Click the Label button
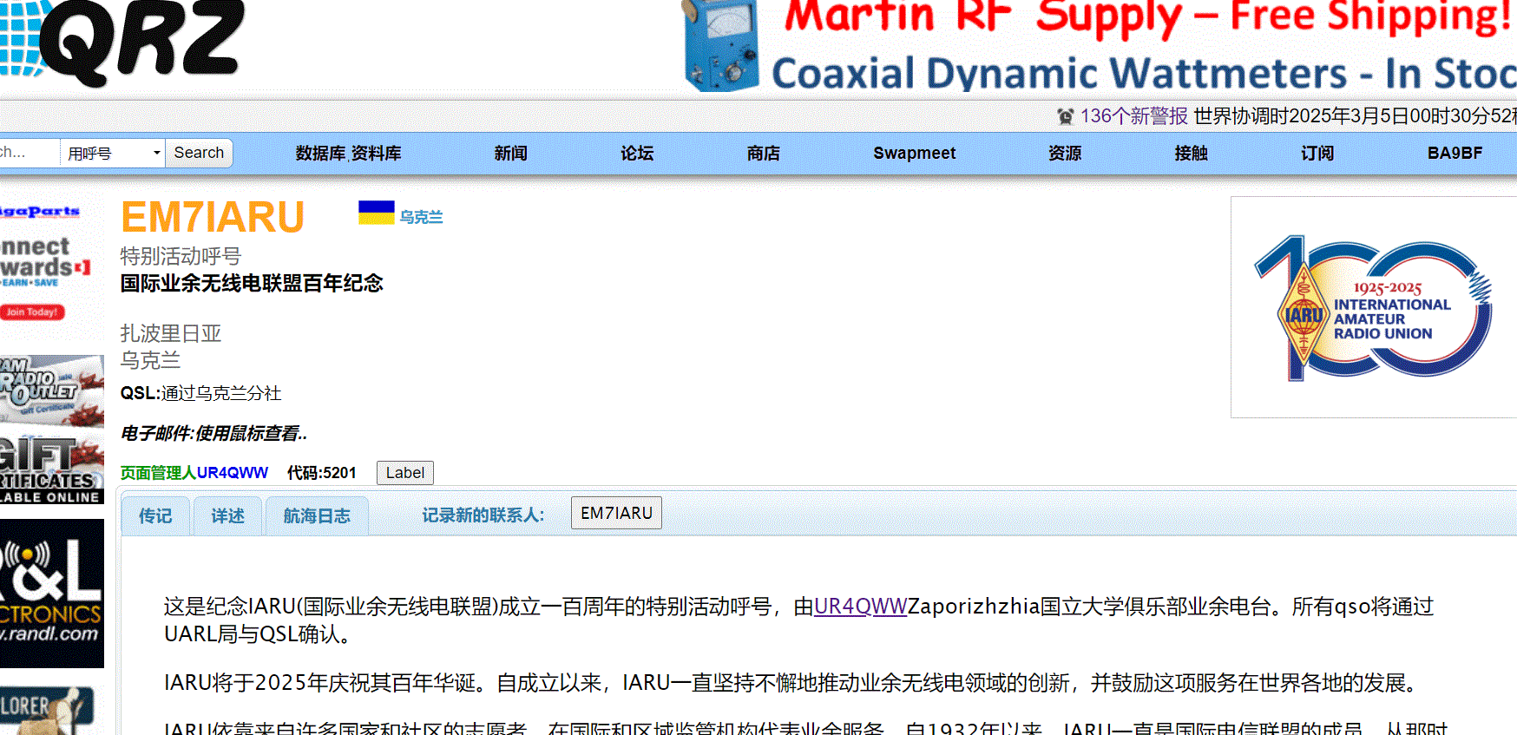This screenshot has width=1517, height=735. pos(405,473)
